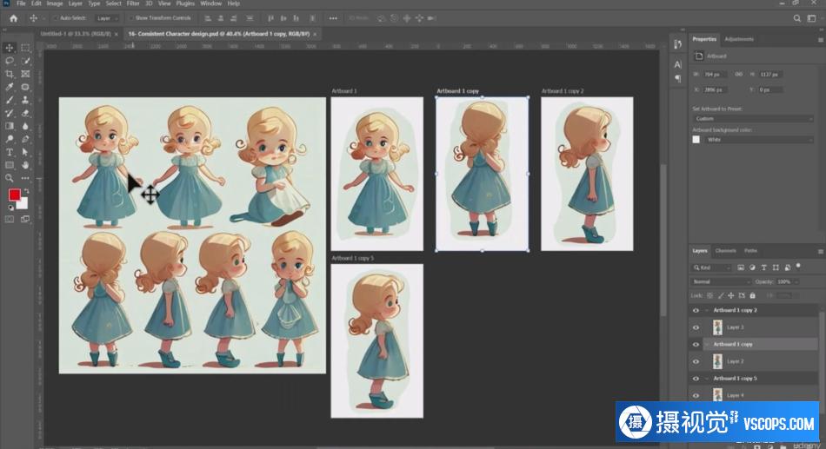Image resolution: width=826 pixels, height=449 pixels.
Task: Select the Zoom tool
Action: [10, 178]
